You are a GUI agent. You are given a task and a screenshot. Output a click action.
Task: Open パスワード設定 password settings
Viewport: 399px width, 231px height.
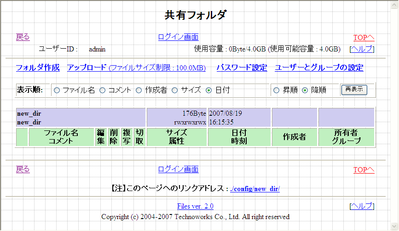242,68
